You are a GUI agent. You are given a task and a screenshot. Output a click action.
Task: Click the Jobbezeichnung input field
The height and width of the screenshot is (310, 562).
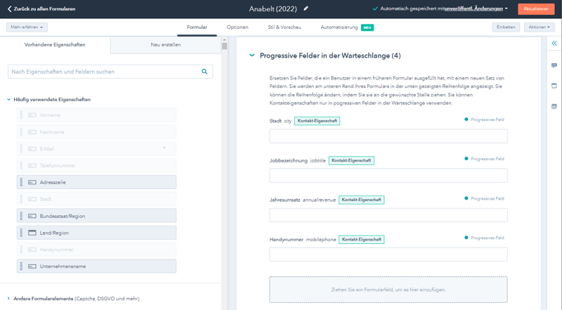click(x=388, y=175)
